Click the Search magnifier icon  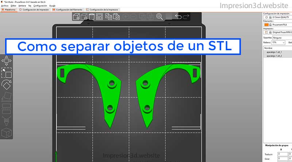point(160,17)
